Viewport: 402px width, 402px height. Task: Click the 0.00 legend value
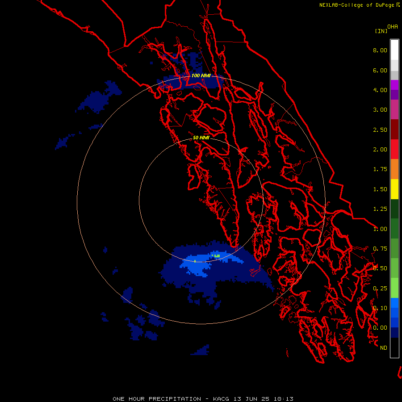(x=380, y=328)
